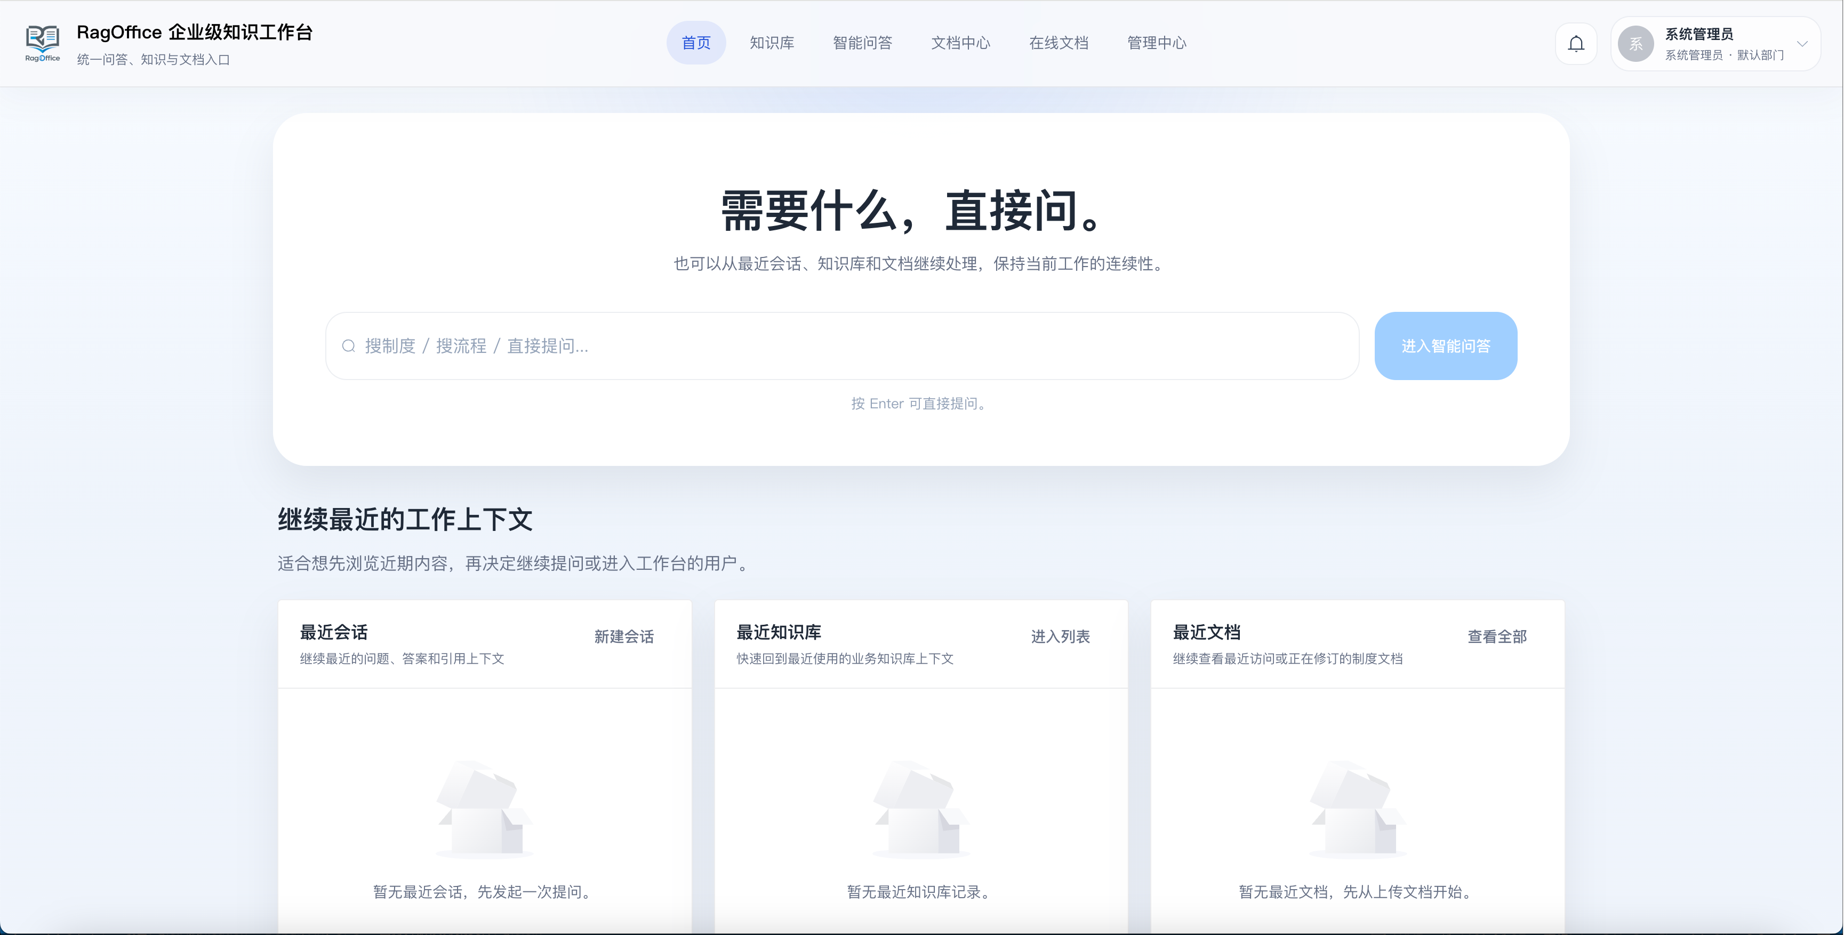Open 文档中心 from the navigation bar
The image size is (1844, 935).
coord(960,43)
